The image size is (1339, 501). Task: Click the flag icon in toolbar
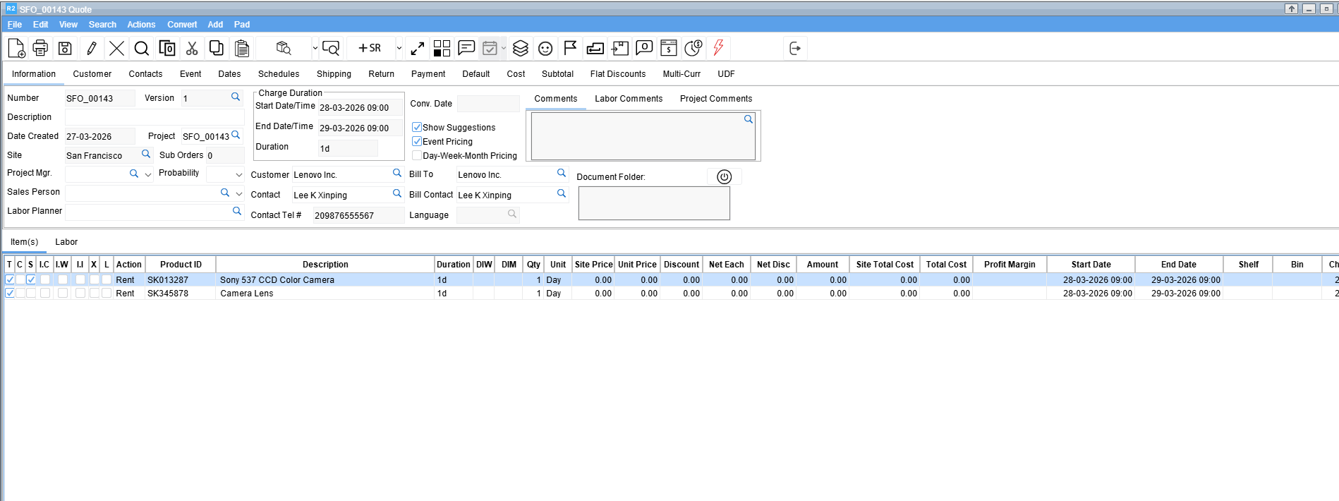click(570, 48)
